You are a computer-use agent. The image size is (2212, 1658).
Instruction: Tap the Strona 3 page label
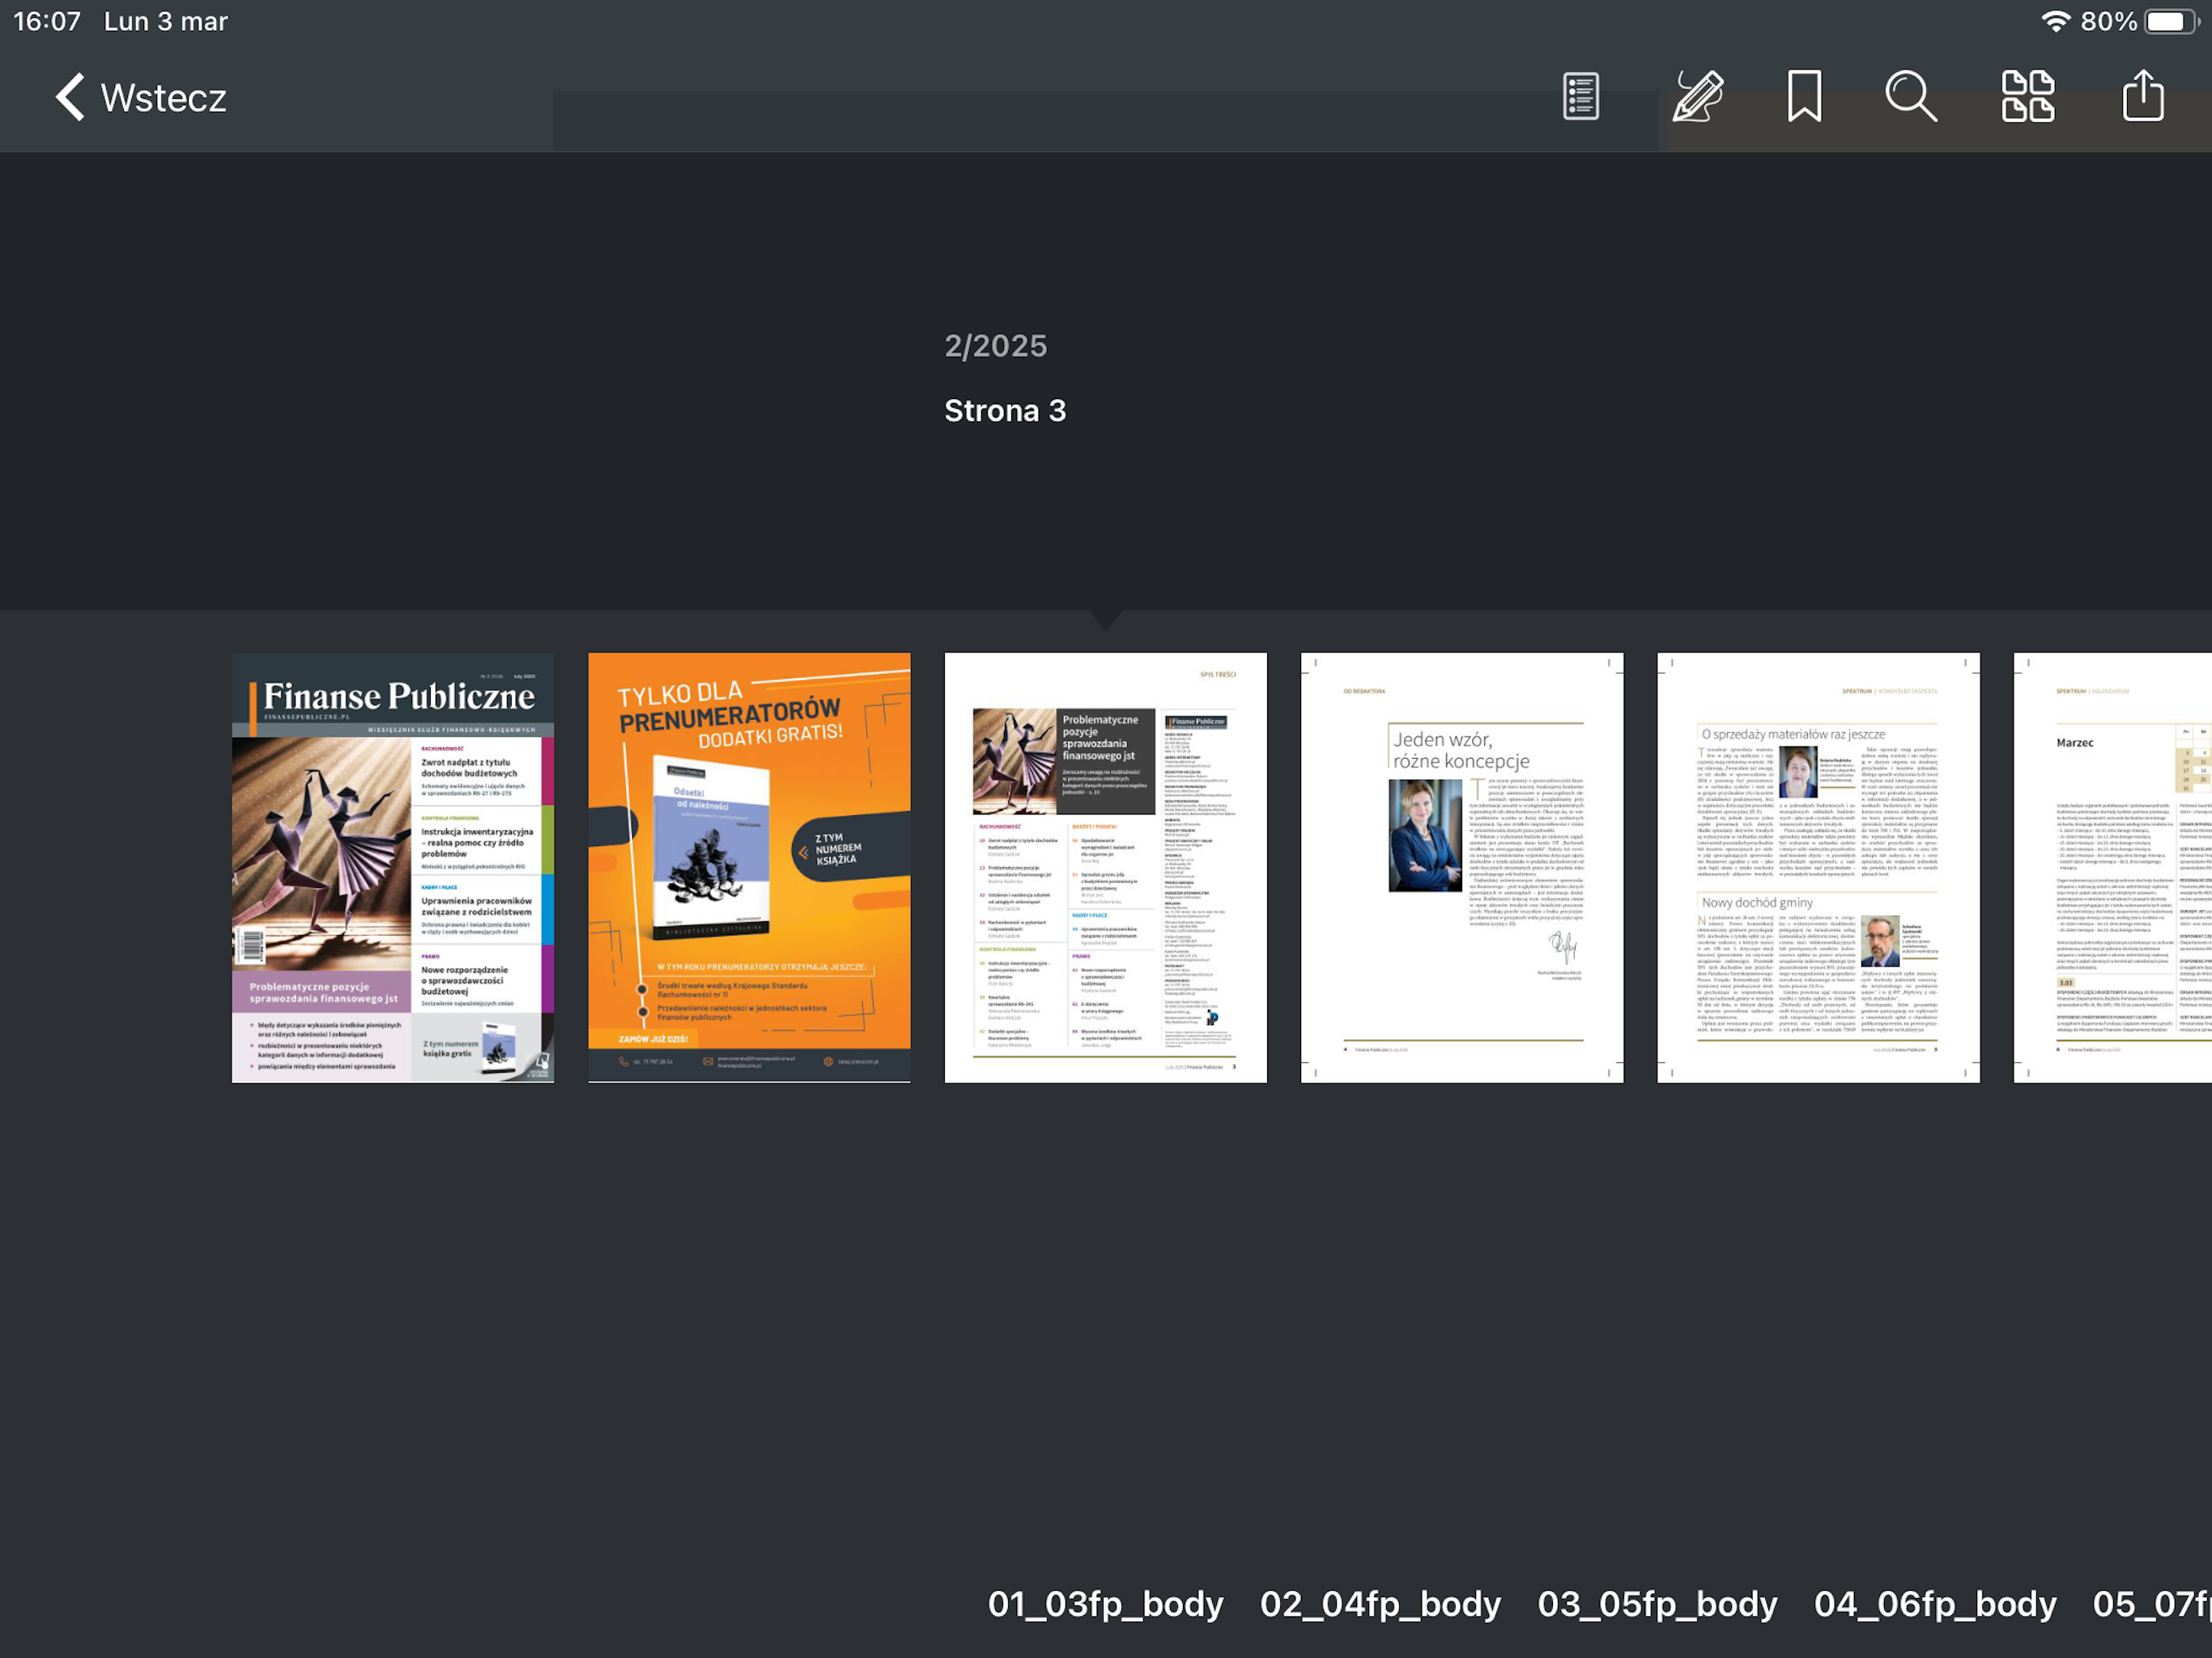1005,410
